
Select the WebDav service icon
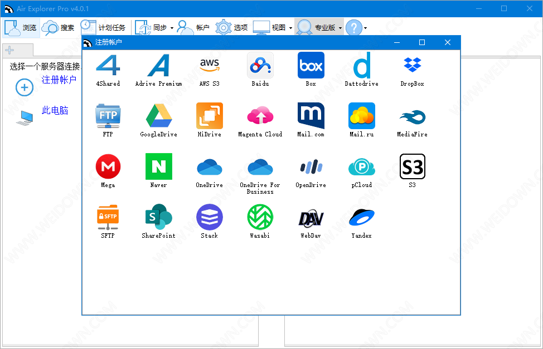click(311, 218)
